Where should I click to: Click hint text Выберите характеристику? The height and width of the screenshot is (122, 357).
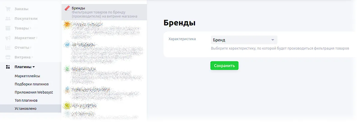pos(280,48)
